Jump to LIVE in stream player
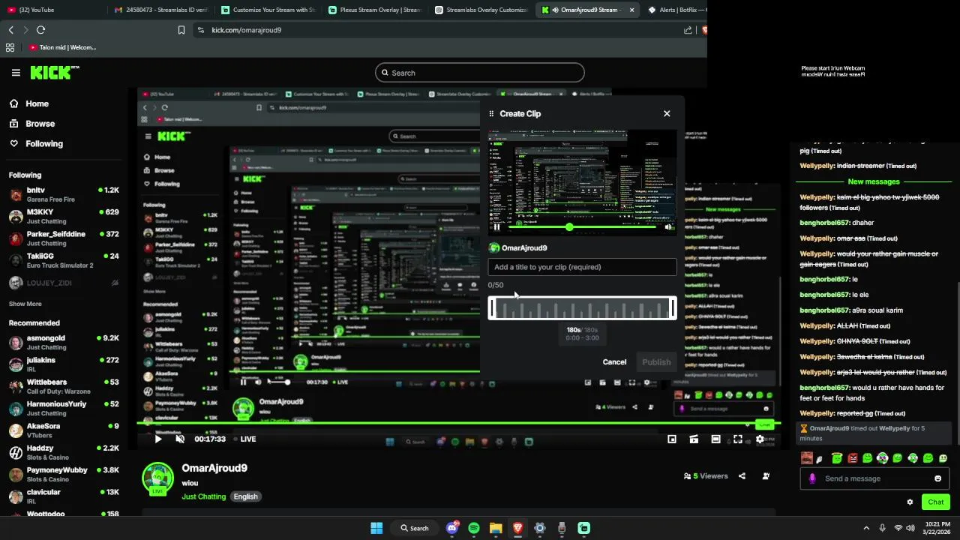Screen dimensions: 960x540 coord(244,439)
